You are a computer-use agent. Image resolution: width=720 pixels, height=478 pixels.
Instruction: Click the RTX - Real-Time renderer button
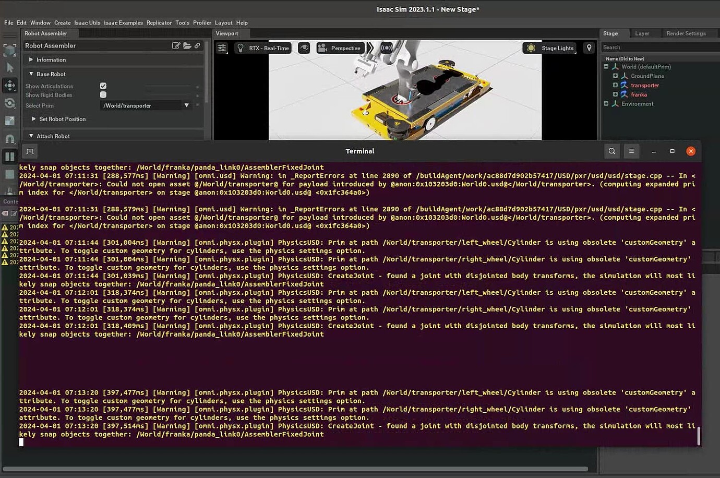coord(263,47)
